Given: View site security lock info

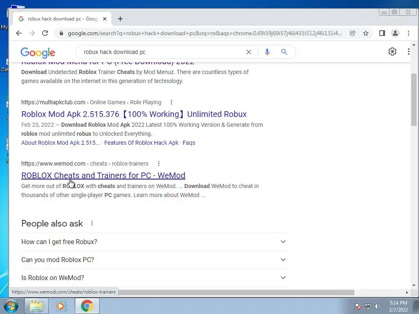Looking at the screenshot, I should click(61, 33).
